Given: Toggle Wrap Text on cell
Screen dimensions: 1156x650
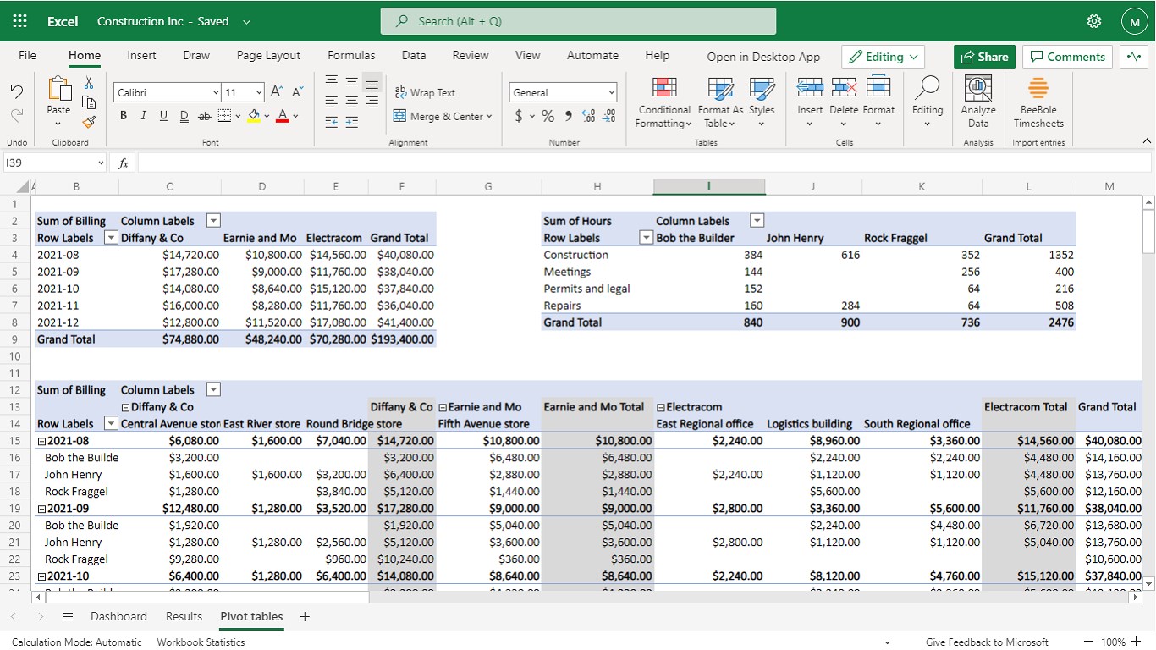Looking at the screenshot, I should pos(425,92).
